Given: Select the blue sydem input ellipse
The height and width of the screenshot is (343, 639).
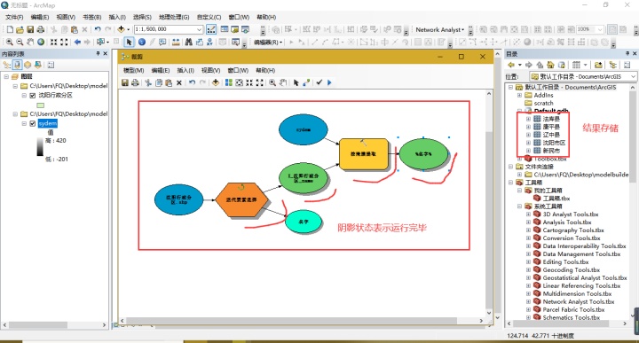Looking at the screenshot, I should [304, 129].
